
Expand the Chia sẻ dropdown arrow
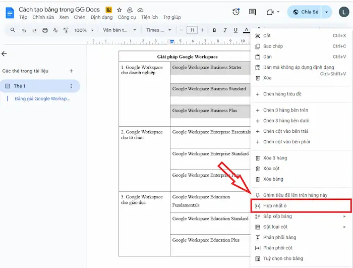click(x=327, y=12)
